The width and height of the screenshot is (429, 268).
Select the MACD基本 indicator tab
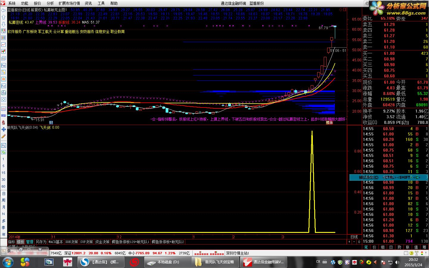coord(56,242)
